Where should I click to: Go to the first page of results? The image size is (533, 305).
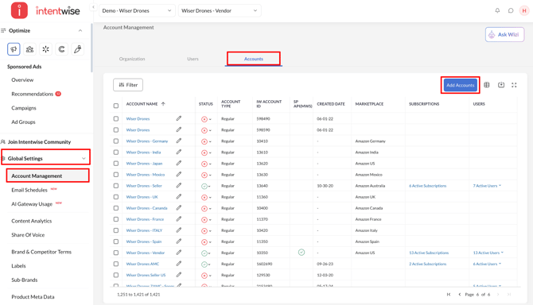point(449,295)
